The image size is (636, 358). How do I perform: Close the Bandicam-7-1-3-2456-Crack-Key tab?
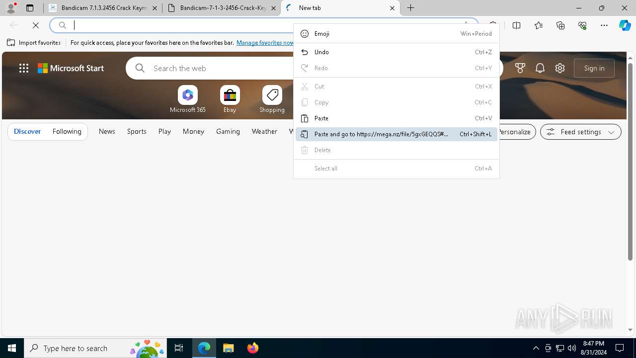pyautogui.click(x=273, y=8)
